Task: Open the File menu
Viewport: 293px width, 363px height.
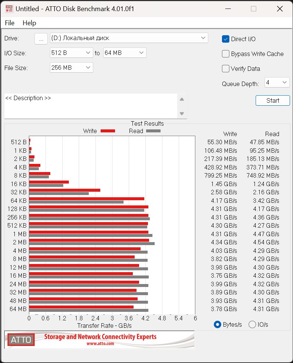Action: [x=10, y=23]
